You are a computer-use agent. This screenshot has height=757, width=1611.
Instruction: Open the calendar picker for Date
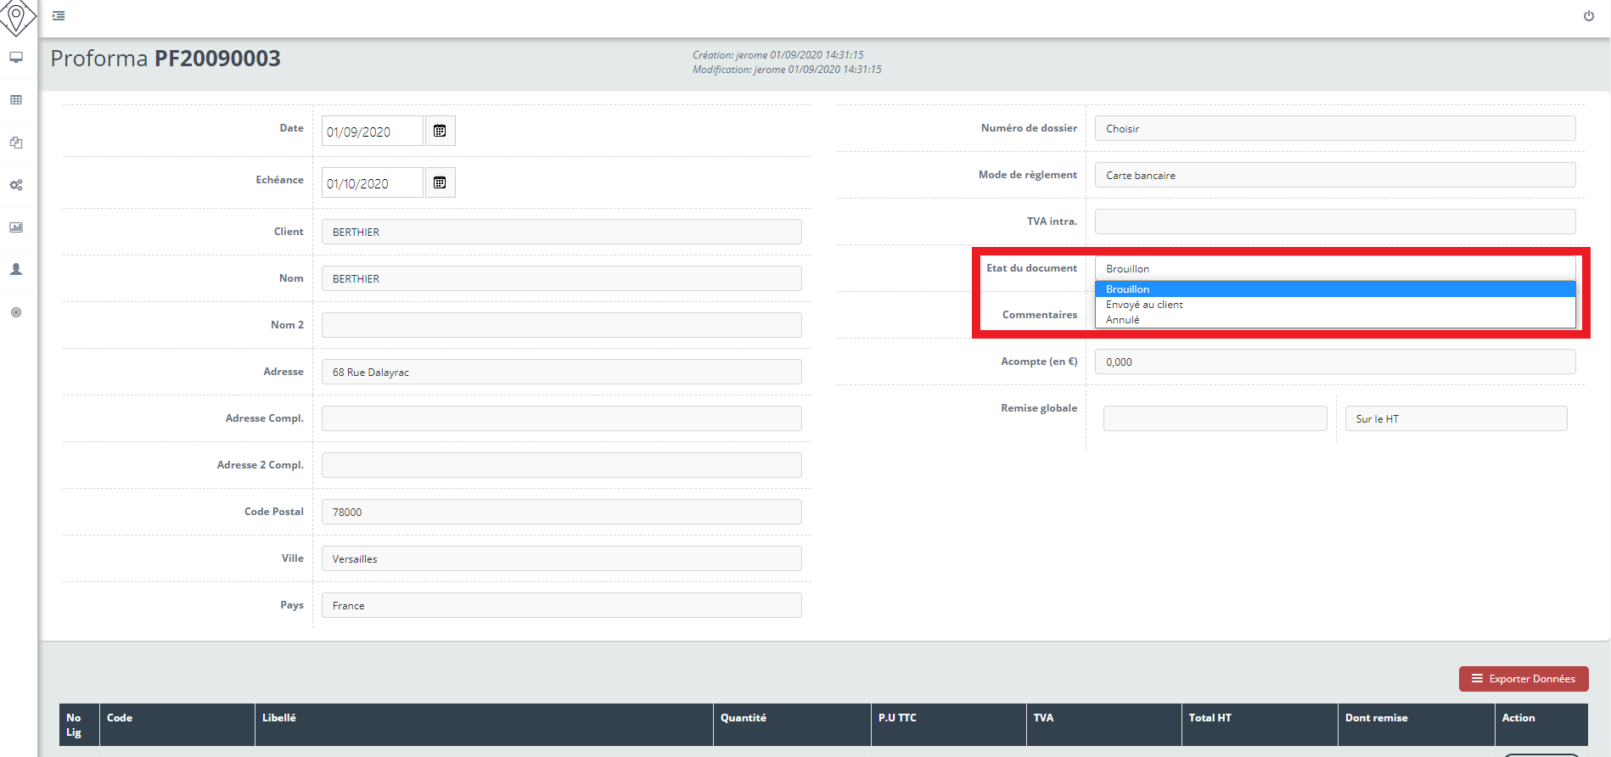440,131
